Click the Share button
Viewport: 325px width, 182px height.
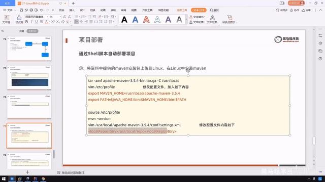click(x=306, y=10)
